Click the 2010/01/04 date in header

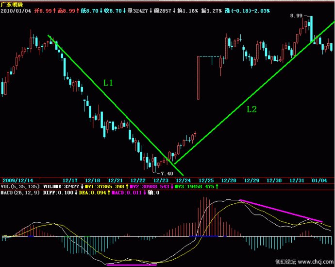pos(17,10)
